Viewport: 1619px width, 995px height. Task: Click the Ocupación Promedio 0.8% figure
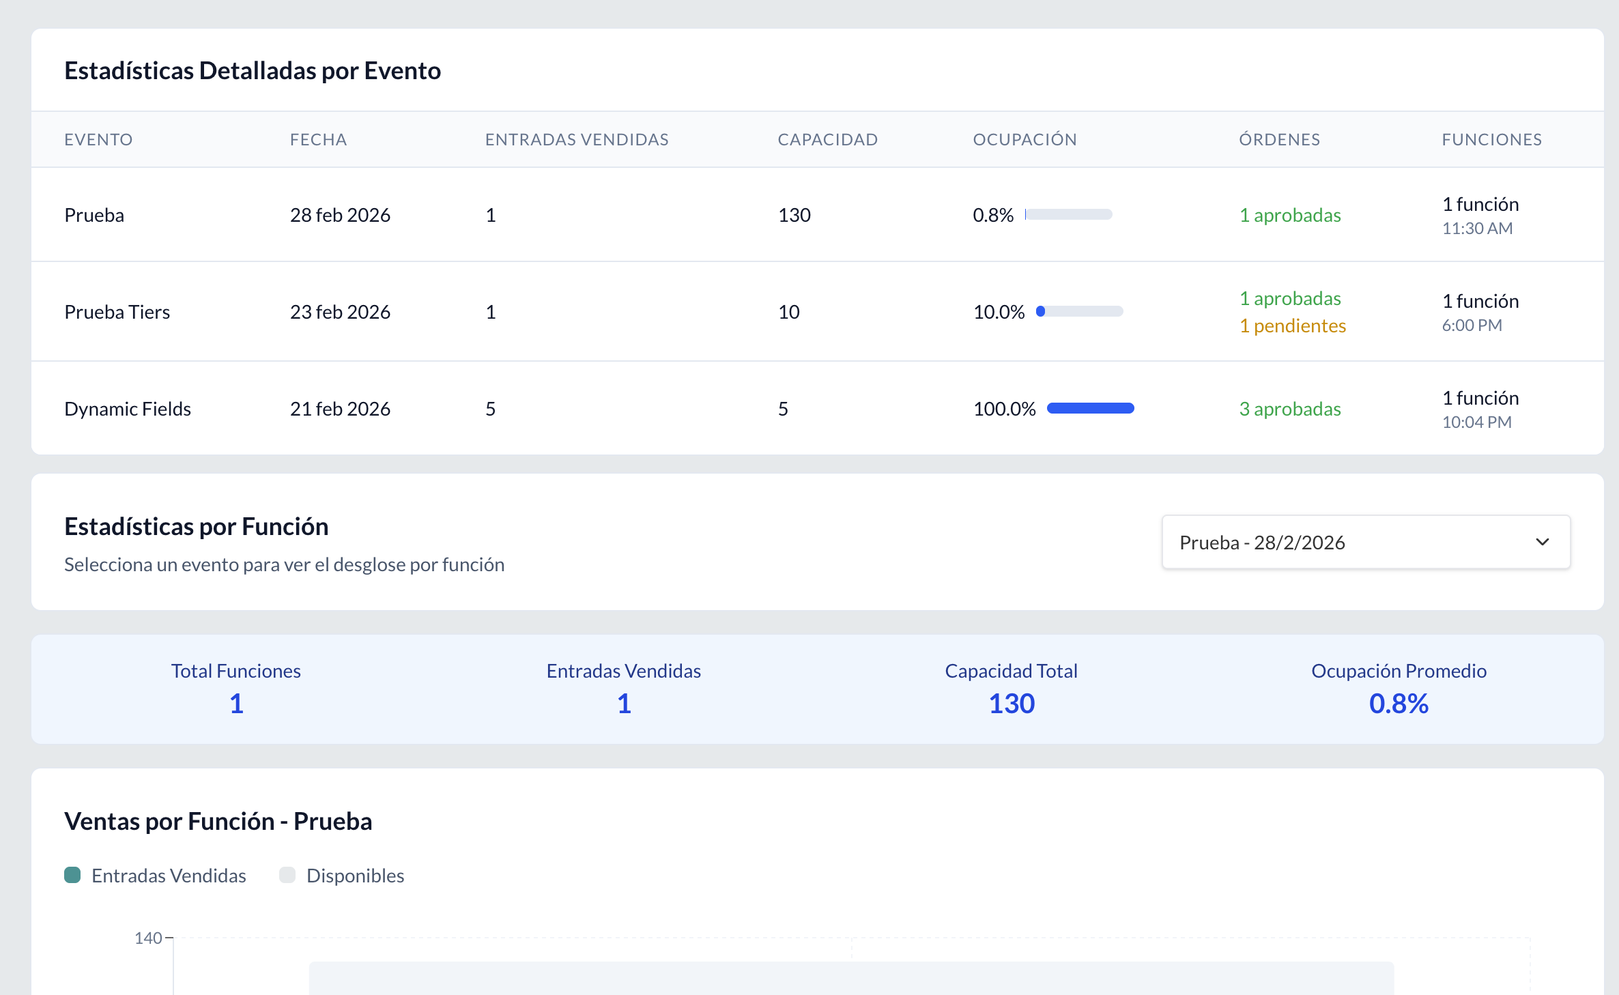[1399, 704]
